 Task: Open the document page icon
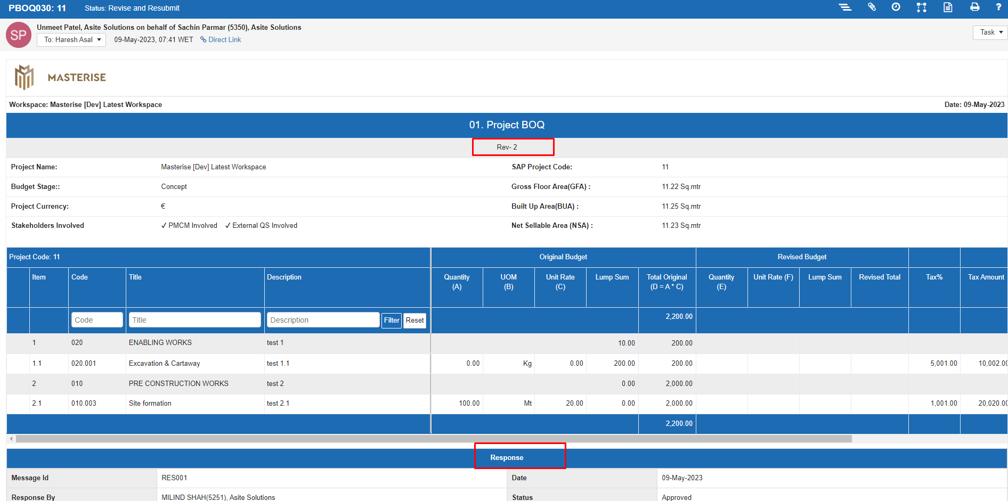pos(948,7)
